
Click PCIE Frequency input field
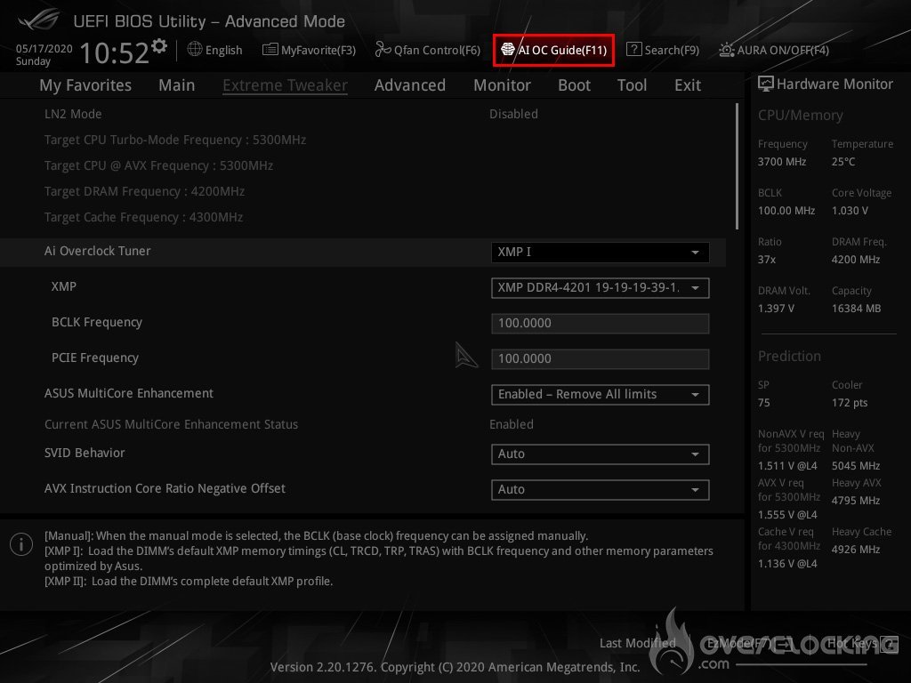tap(600, 359)
